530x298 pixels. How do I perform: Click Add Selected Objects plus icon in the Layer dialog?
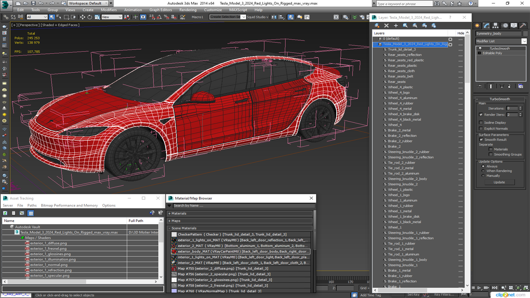click(x=396, y=26)
